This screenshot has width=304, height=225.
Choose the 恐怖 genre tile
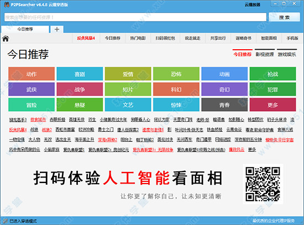click(176, 74)
